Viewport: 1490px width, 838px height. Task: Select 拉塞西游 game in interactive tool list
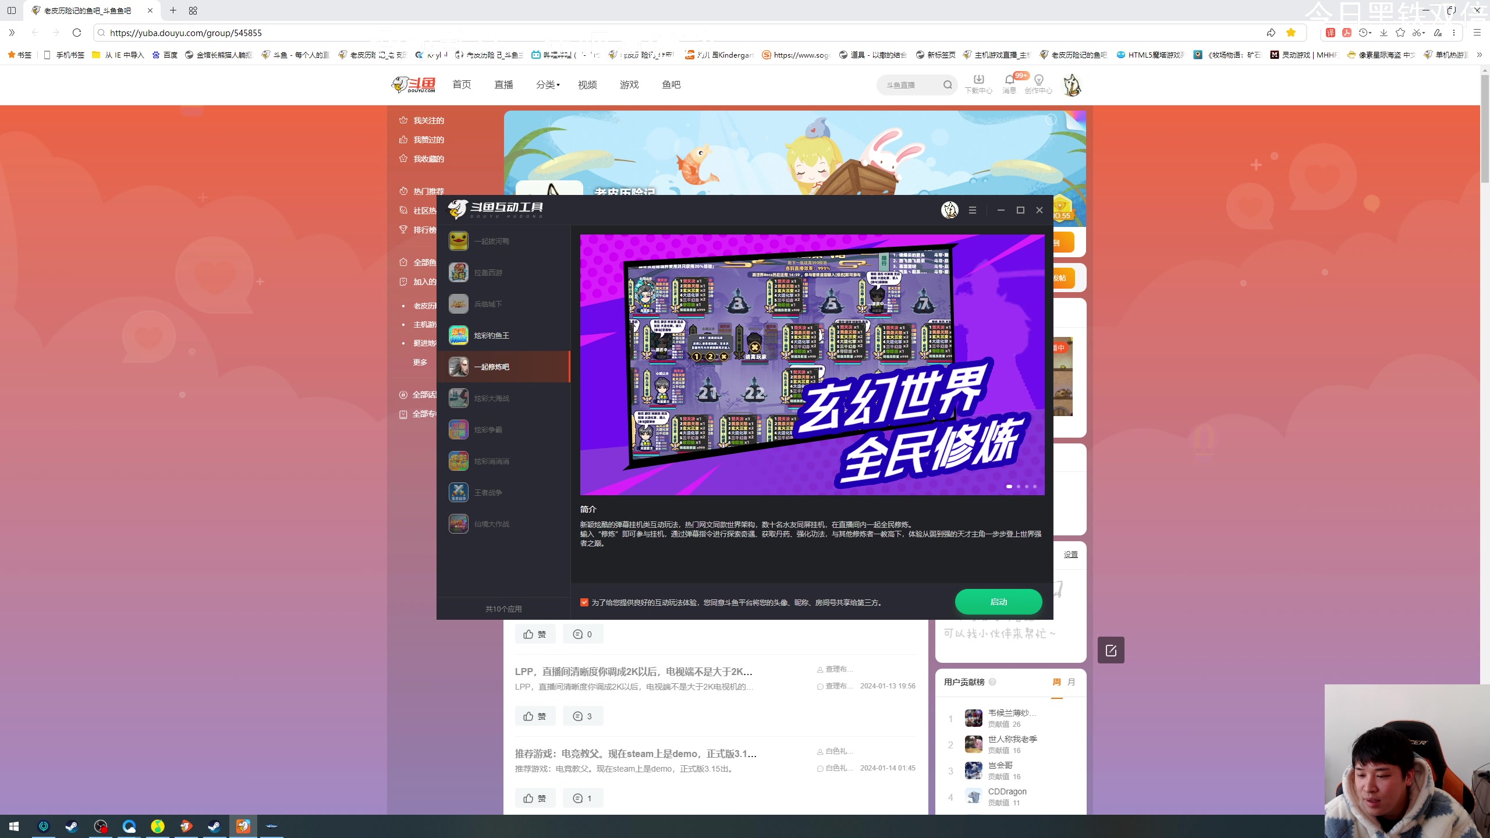pos(503,272)
